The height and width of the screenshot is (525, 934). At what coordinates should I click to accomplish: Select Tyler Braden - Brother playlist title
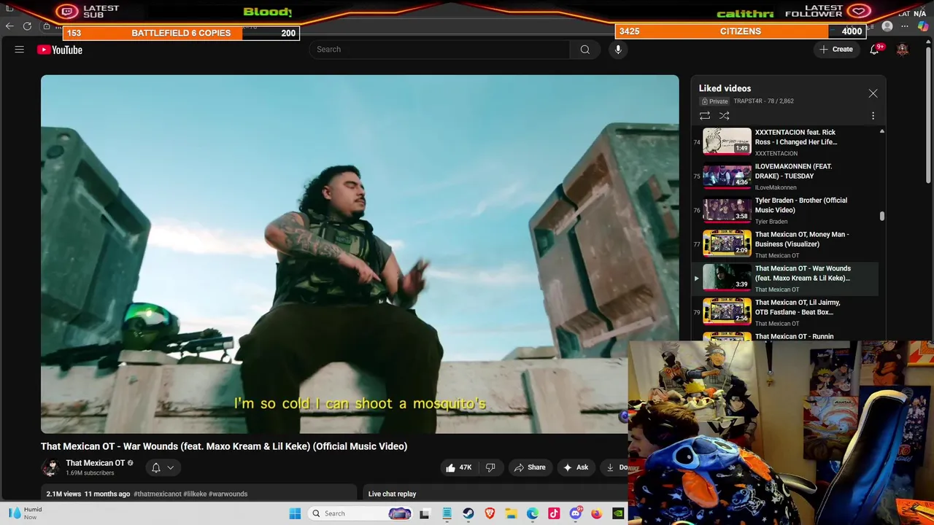coord(801,205)
